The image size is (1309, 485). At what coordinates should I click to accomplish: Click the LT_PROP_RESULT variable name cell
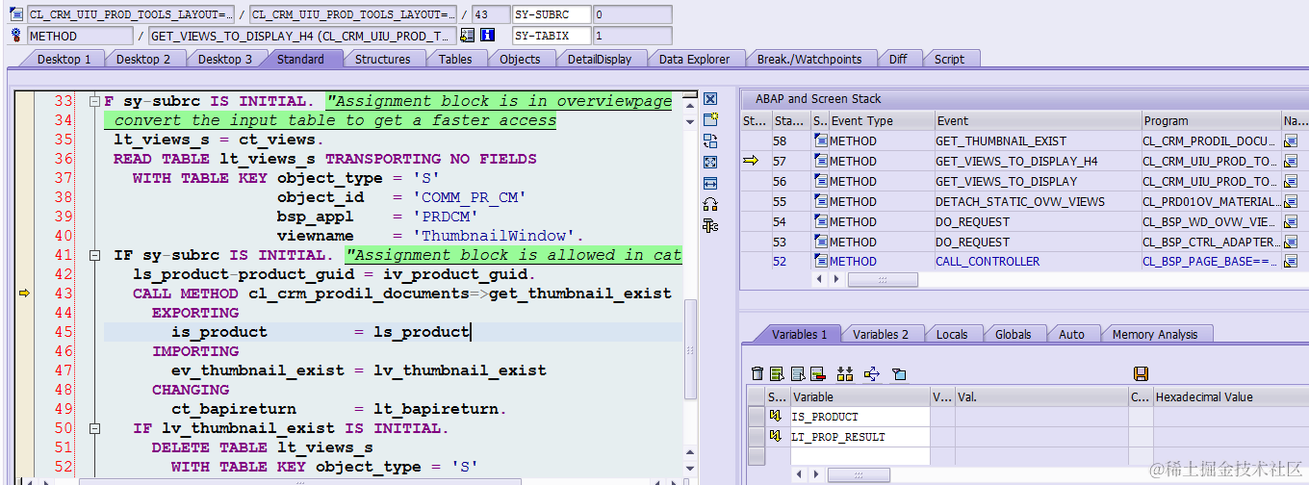pyautogui.click(x=860, y=437)
